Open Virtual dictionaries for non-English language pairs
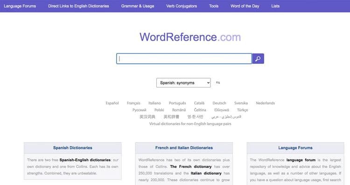 click(190, 123)
